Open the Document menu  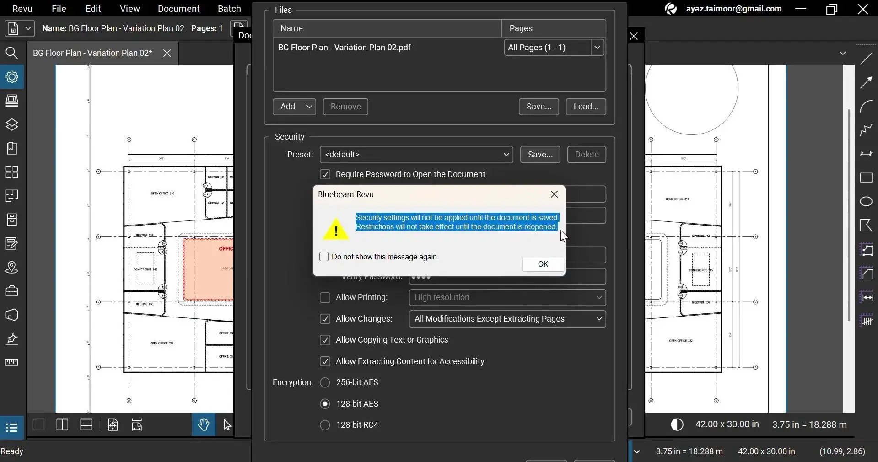[178, 9]
